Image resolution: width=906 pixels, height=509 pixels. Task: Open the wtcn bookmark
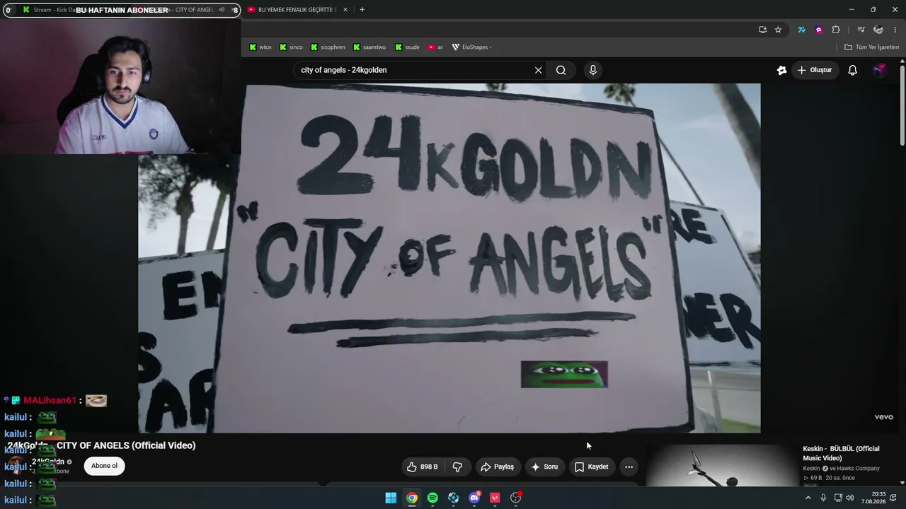click(x=260, y=47)
